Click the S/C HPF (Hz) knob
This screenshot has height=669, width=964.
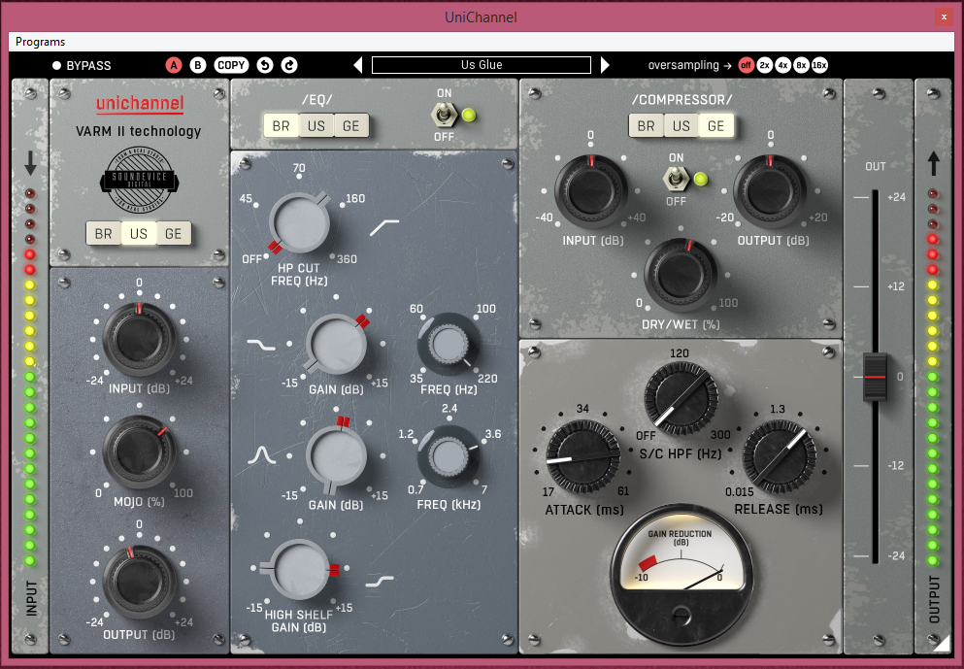(681, 399)
